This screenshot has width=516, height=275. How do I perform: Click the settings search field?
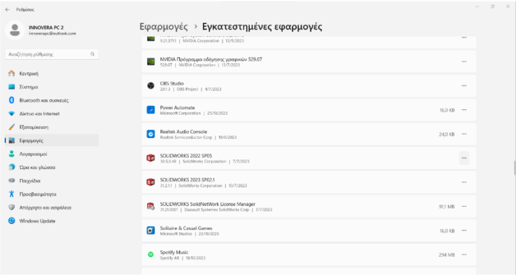(x=50, y=54)
